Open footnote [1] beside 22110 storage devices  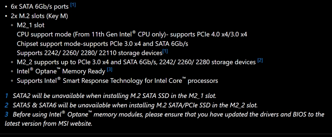click(165, 51)
